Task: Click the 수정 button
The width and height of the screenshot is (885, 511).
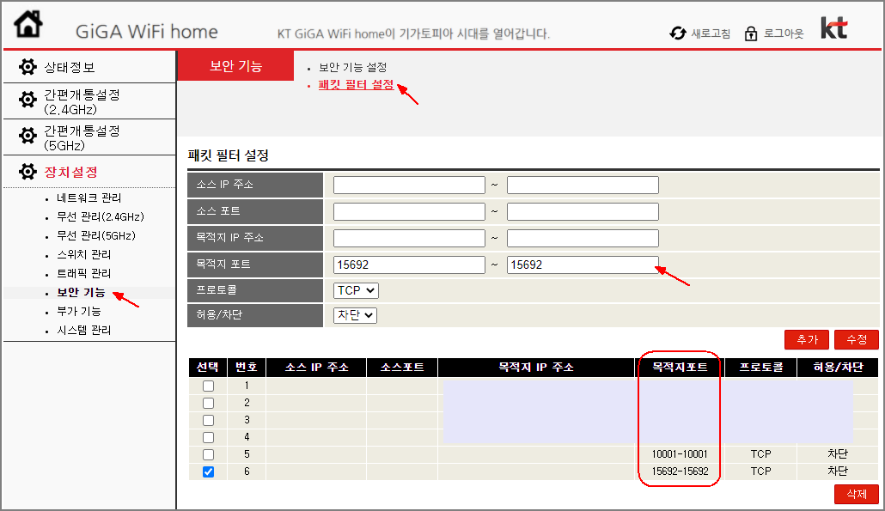Action: [x=856, y=339]
